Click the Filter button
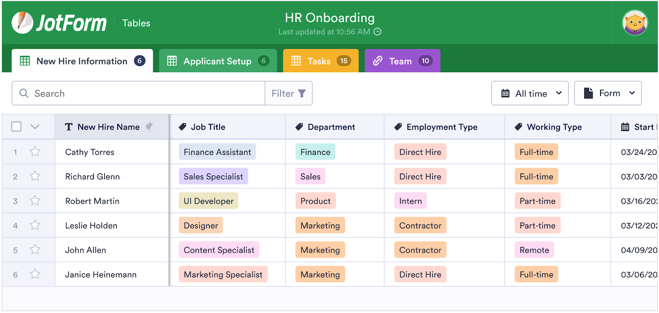Image resolution: width=659 pixels, height=313 pixels. tap(288, 93)
